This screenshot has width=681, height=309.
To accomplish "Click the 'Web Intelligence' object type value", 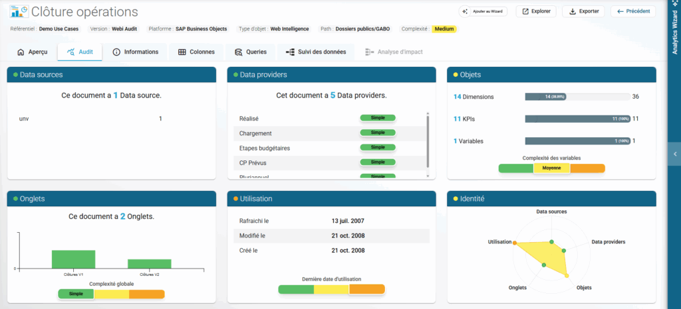I will pos(290,29).
